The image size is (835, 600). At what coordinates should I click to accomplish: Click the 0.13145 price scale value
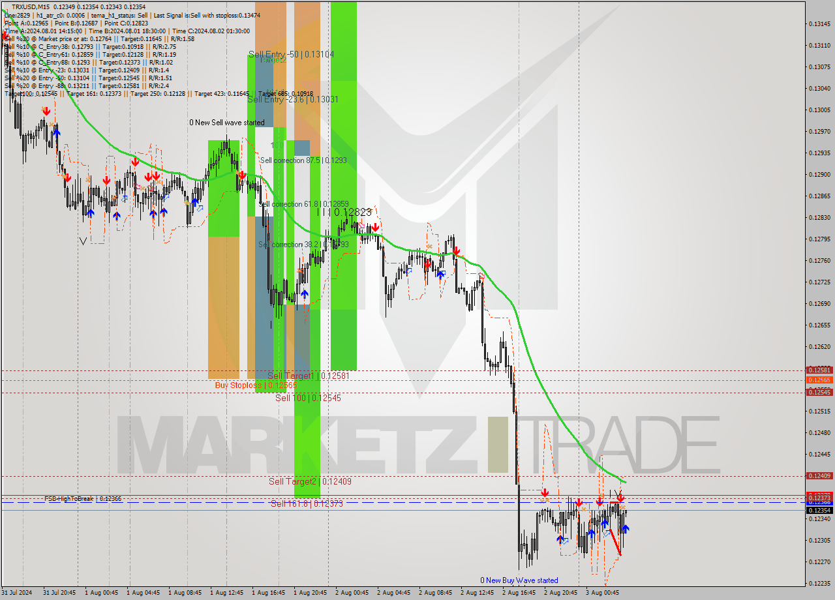819,24
